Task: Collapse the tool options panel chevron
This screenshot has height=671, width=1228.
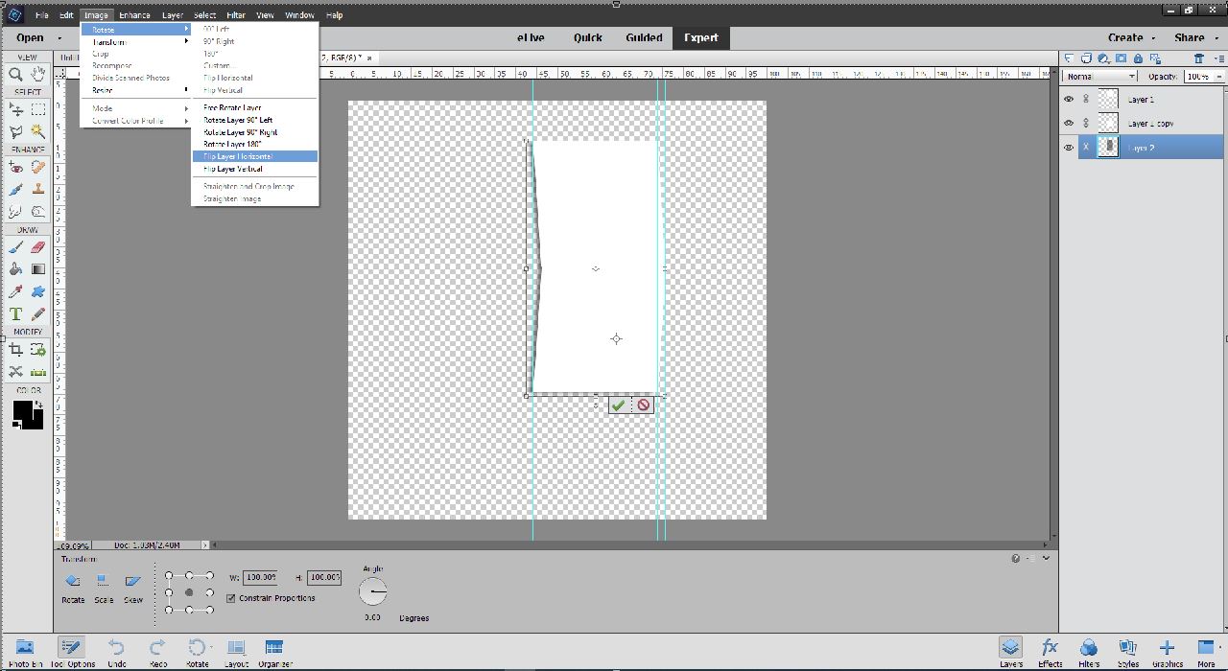Action: coord(1046,558)
